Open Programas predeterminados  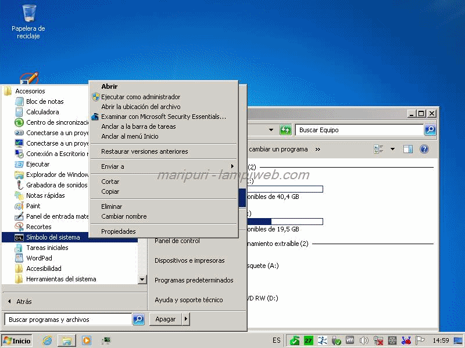(x=194, y=280)
